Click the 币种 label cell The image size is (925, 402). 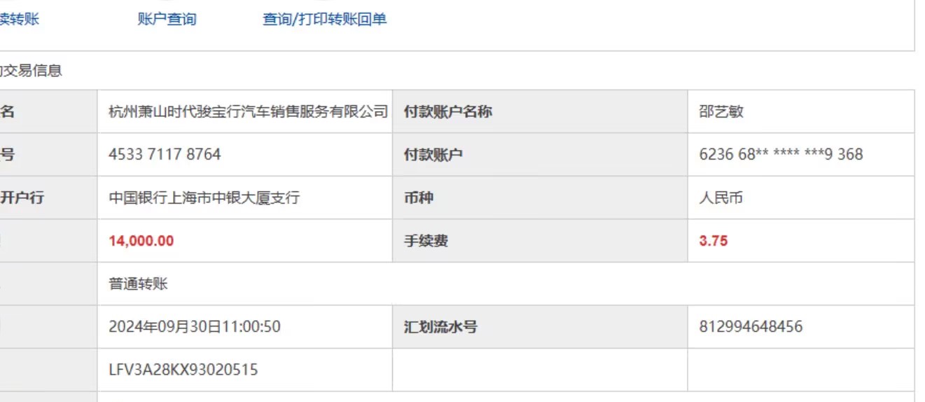coord(540,197)
